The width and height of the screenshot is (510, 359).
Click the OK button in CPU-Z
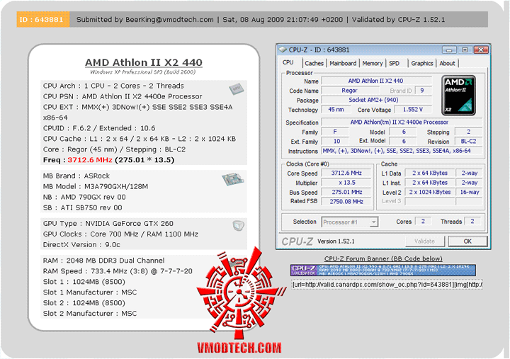pos(467,241)
